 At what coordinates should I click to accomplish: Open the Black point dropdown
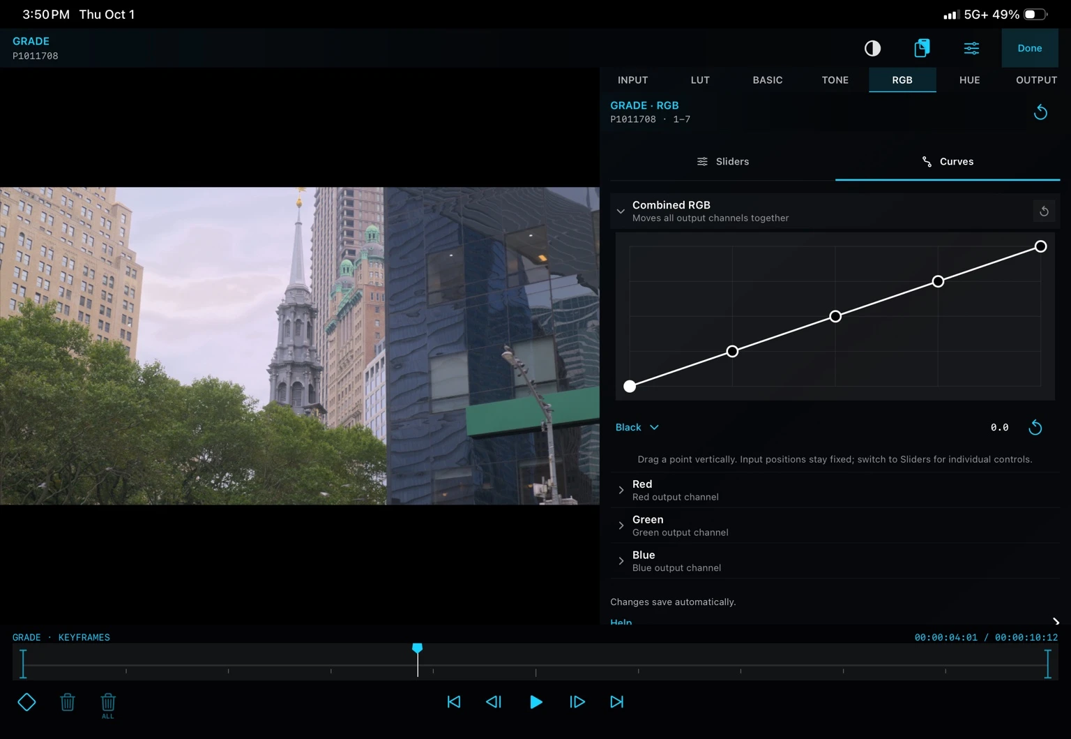click(637, 427)
